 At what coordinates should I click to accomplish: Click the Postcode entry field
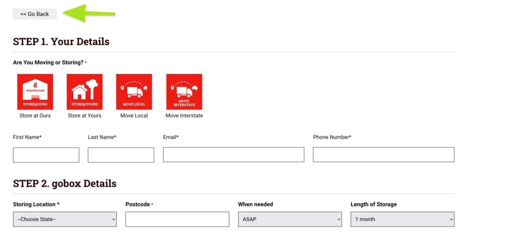[x=177, y=219]
